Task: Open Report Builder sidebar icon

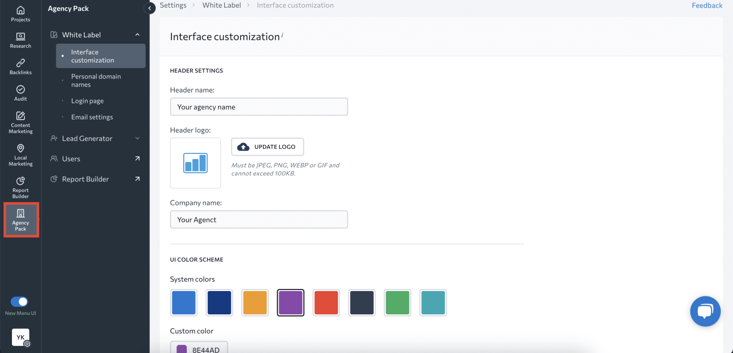Action: (x=21, y=187)
